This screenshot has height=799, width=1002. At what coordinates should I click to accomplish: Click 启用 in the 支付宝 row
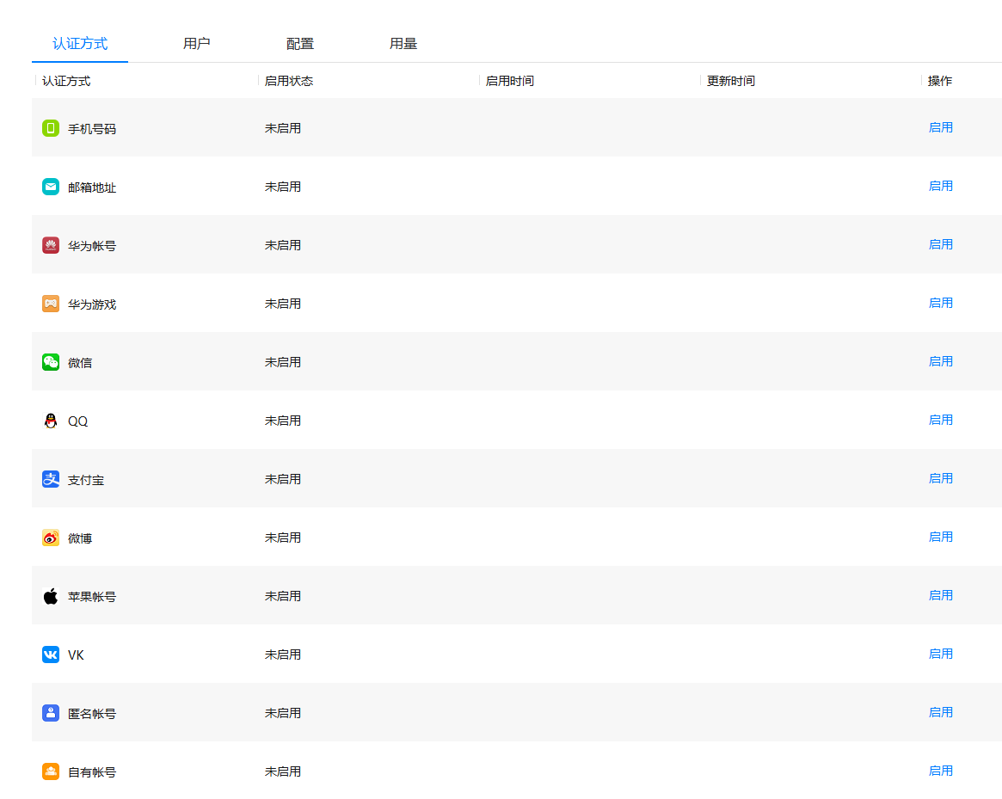point(940,478)
